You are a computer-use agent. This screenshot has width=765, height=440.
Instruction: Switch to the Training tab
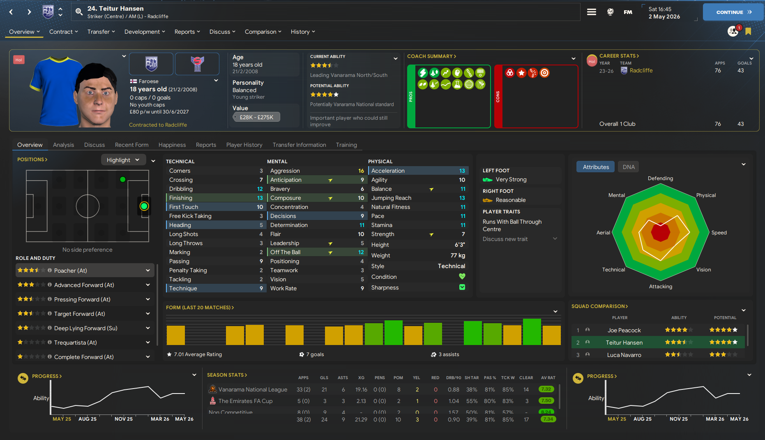pyautogui.click(x=346, y=145)
